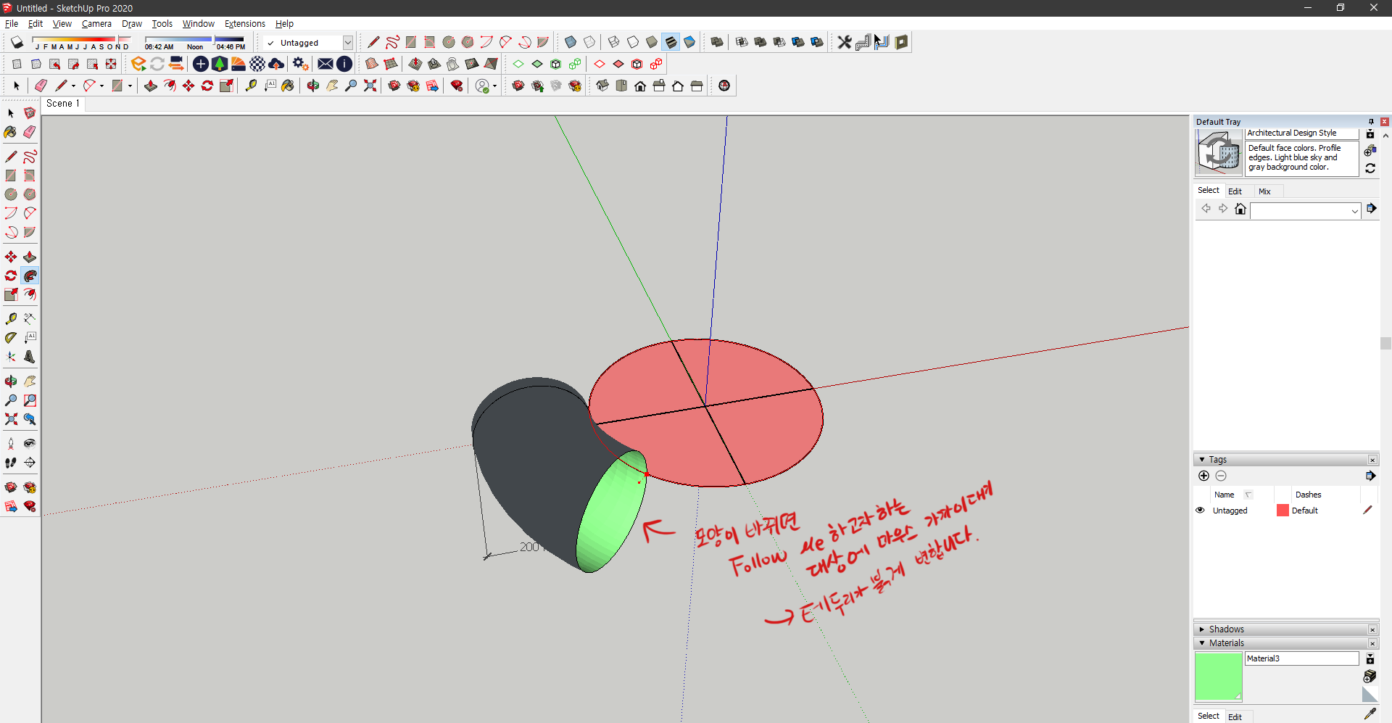
Task: Click the Material3 name field
Action: pos(1302,658)
